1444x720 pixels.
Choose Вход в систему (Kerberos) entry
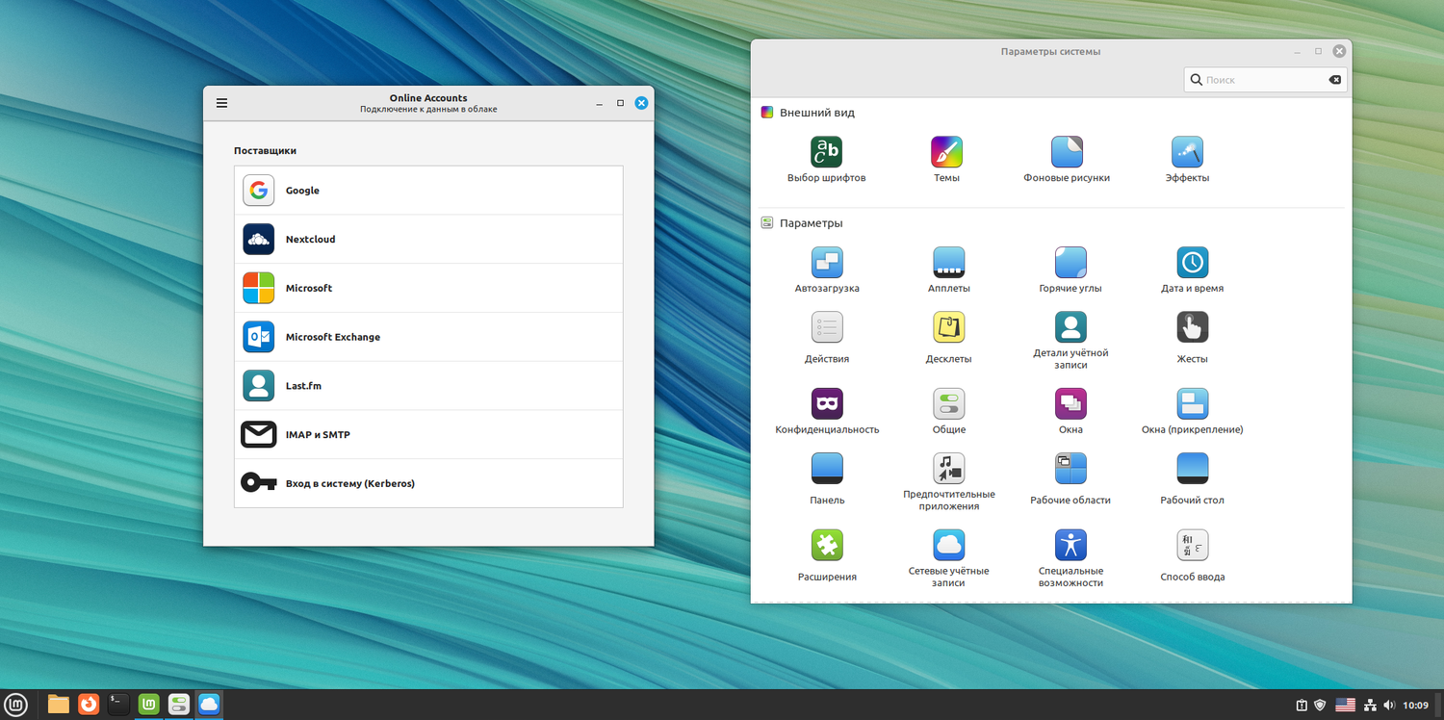coord(428,483)
